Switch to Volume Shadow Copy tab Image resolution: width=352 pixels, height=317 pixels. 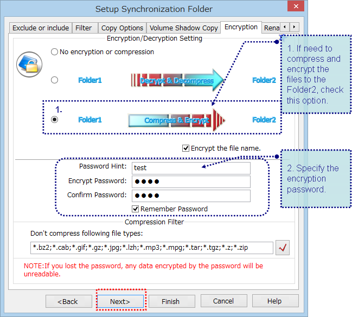coord(184,28)
